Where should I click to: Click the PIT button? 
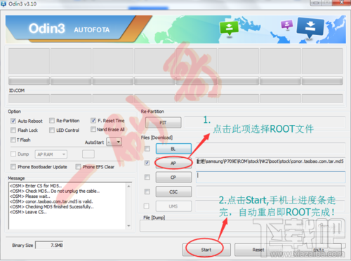(163, 123)
